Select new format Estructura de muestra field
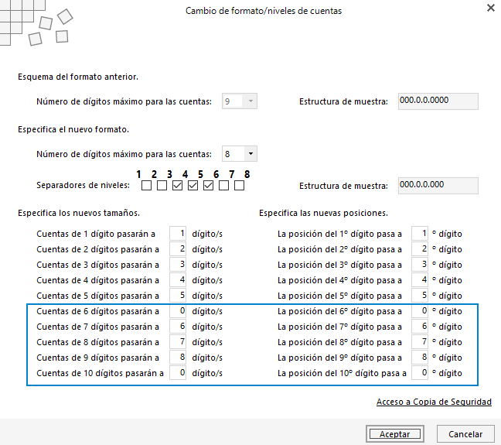The height and width of the screenshot is (445, 501). pyautogui.click(x=438, y=186)
